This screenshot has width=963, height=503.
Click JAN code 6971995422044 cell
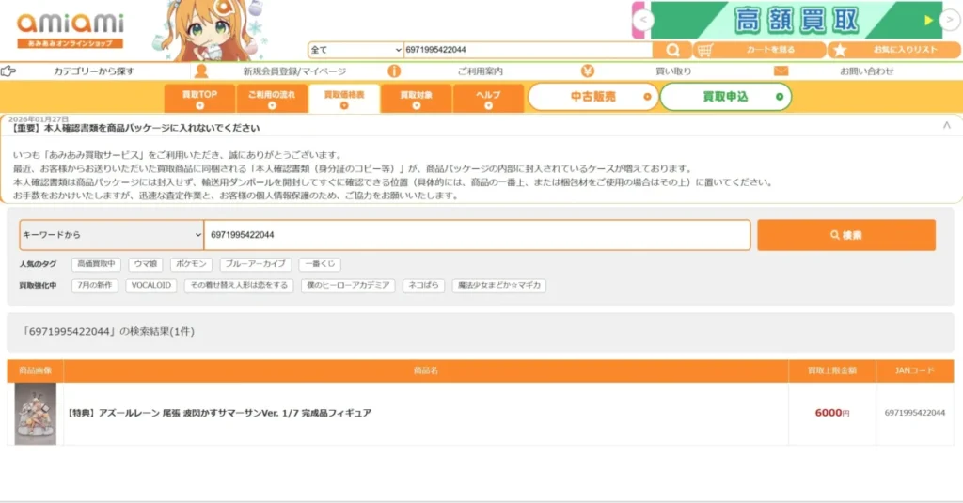tap(914, 413)
